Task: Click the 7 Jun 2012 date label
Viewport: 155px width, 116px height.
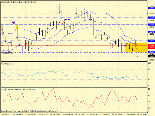Action: (5, 114)
